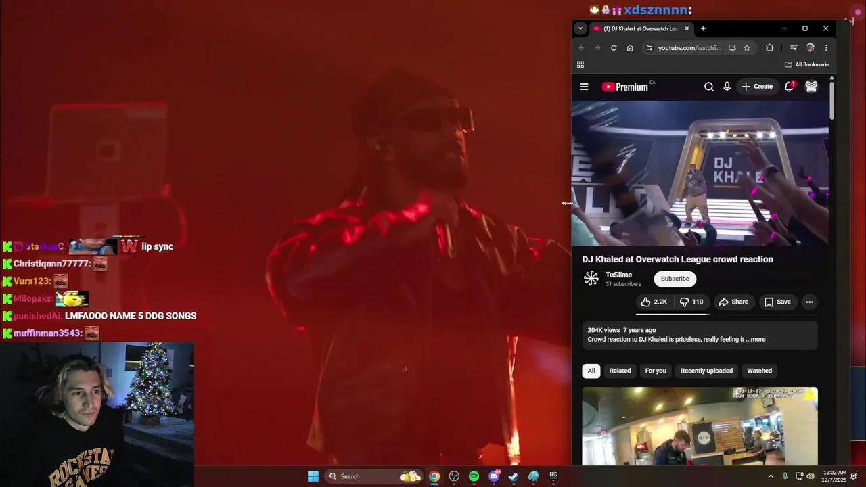Open the apps grid in bookmarks bar
Viewport: 866px width, 487px height.
pos(580,64)
